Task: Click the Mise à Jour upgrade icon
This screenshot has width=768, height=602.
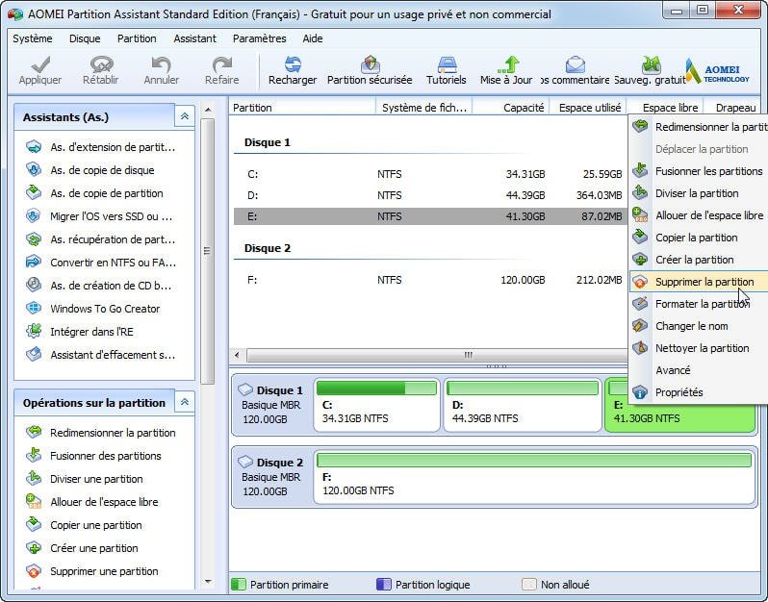Action: [508, 64]
